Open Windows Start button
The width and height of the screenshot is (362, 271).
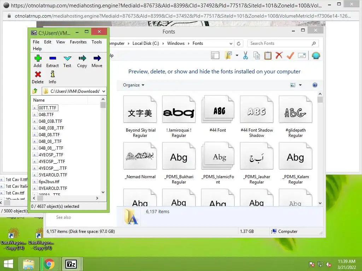pyautogui.click(x=8, y=264)
